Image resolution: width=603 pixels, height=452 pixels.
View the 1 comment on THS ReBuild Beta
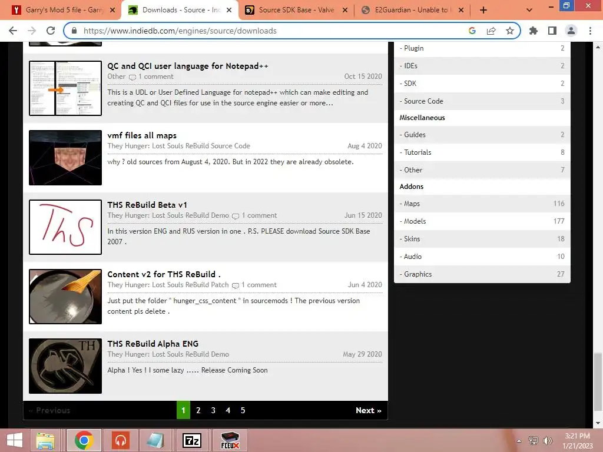coord(254,215)
